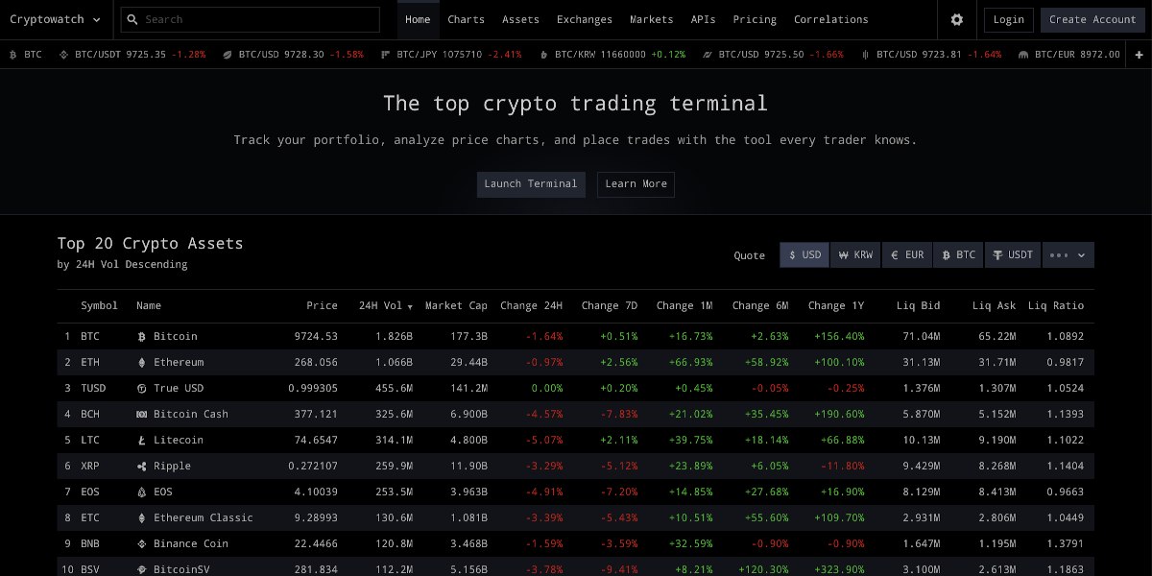The height and width of the screenshot is (576, 1152).
Task: Open the Assets tab
Action: pyautogui.click(x=521, y=19)
